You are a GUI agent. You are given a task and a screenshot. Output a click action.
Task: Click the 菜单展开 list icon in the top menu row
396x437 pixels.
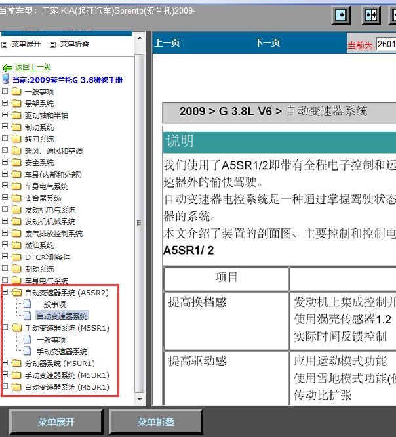click(x=5, y=45)
